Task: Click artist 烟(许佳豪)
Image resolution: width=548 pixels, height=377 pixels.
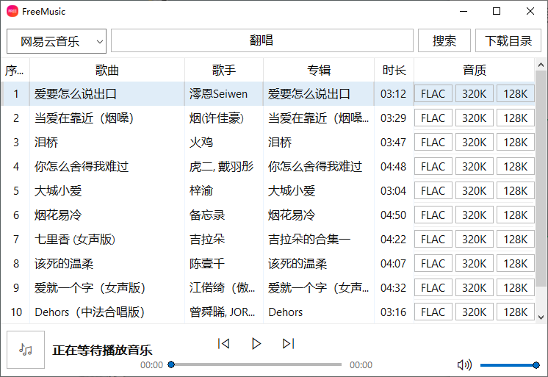Action: click(216, 118)
